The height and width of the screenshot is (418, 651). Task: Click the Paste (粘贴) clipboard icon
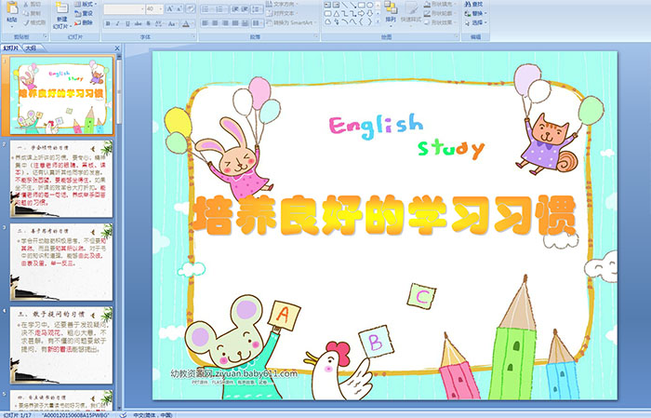pos(12,9)
